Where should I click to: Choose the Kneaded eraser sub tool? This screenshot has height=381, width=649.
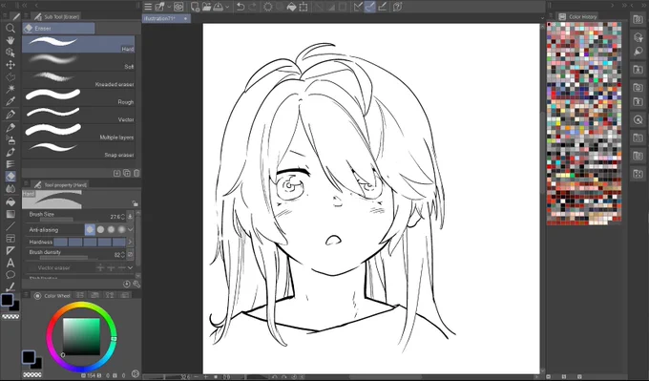tap(78, 79)
